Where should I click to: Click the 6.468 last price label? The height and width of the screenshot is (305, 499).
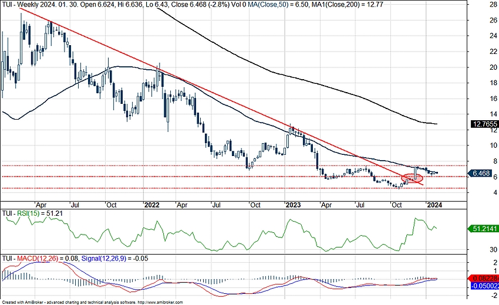480,174
